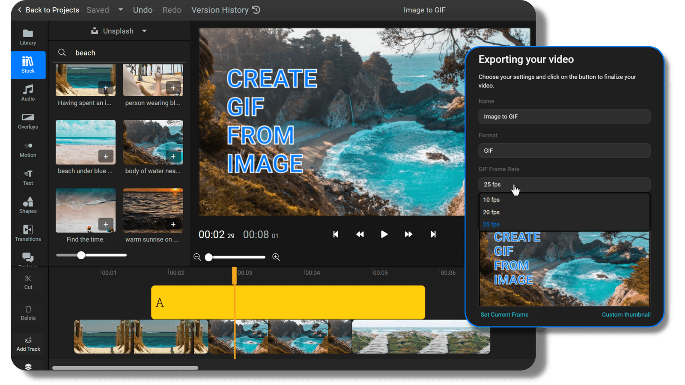The height and width of the screenshot is (385, 685).
Task: Open the Text tool panel
Action: click(27, 177)
